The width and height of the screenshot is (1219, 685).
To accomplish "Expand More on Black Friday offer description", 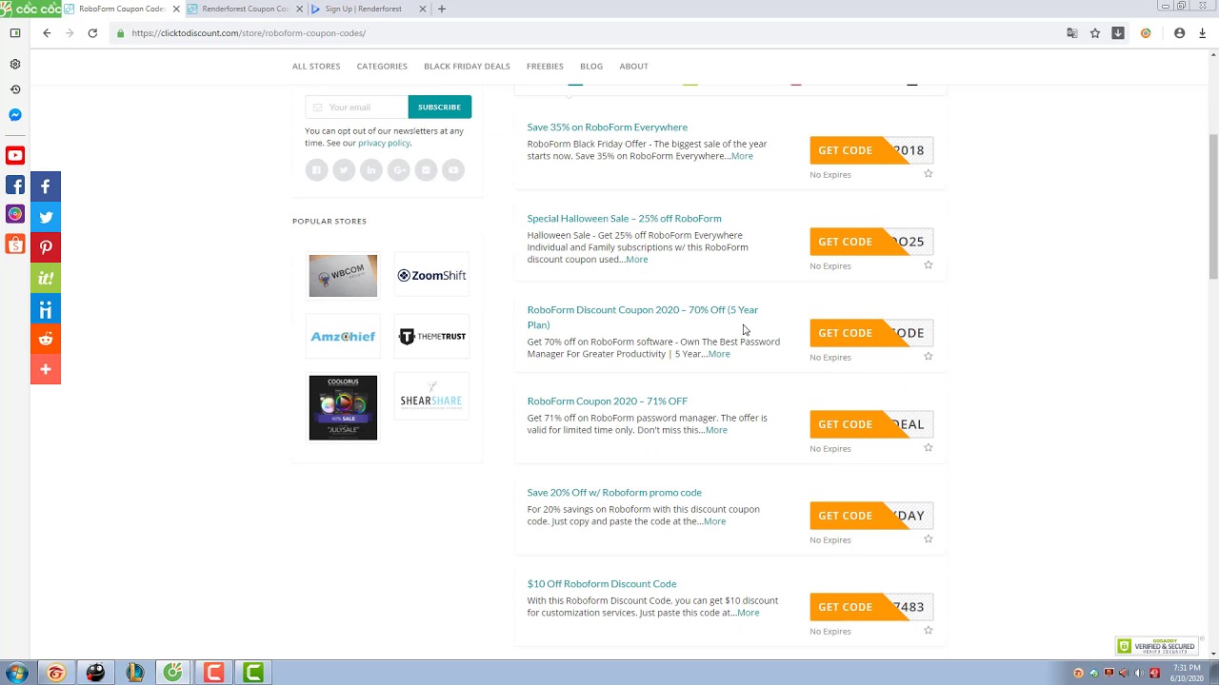I will [x=742, y=156].
